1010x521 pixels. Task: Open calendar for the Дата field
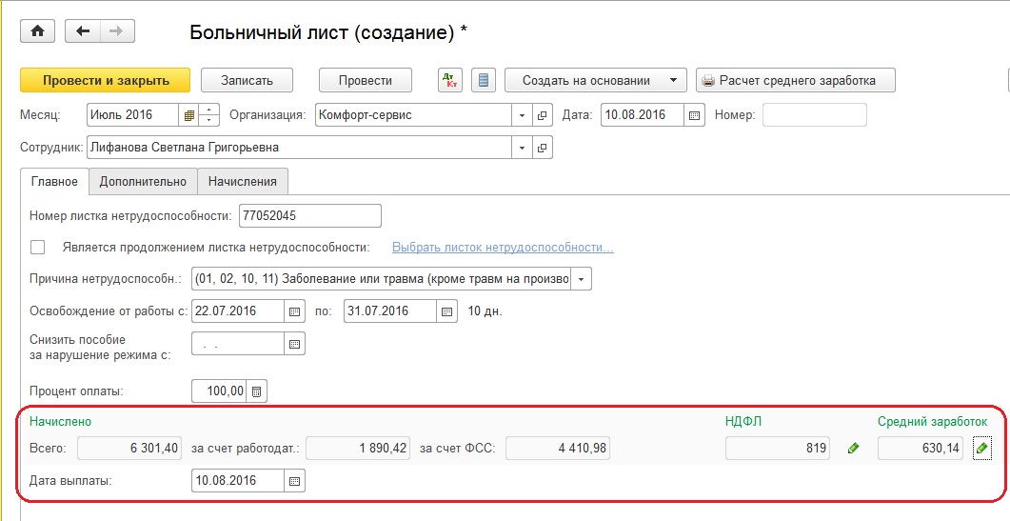pos(694,115)
